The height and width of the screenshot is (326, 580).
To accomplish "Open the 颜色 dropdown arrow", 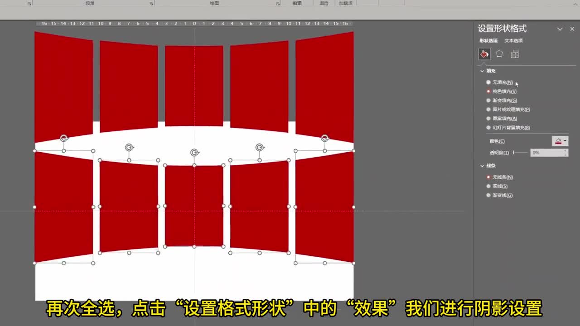I will click(565, 141).
